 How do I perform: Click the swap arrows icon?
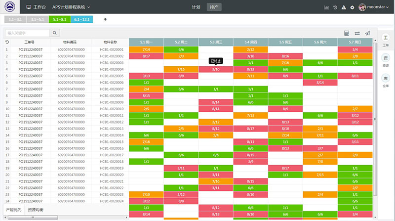(x=357, y=33)
